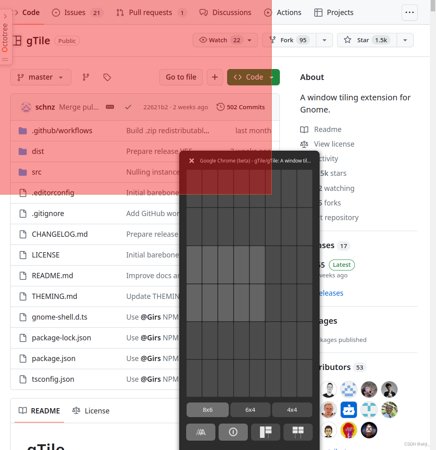Image resolution: width=436 pixels, height=450 pixels.
Task: Toggle gTile auto-close setting icon
Action: [233, 432]
